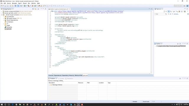Click the Quick Access search field

(x=177, y=6)
